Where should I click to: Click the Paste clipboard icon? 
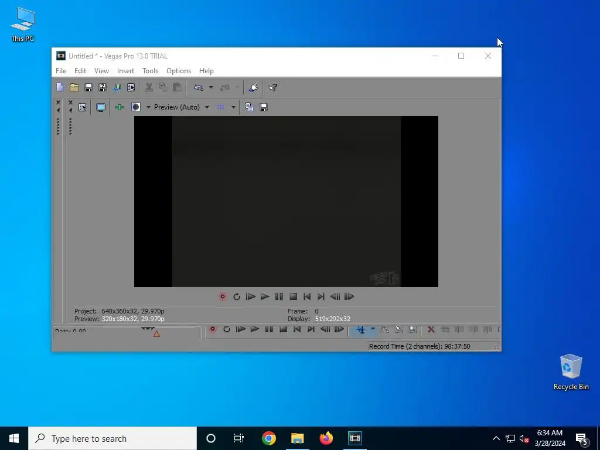click(x=177, y=87)
